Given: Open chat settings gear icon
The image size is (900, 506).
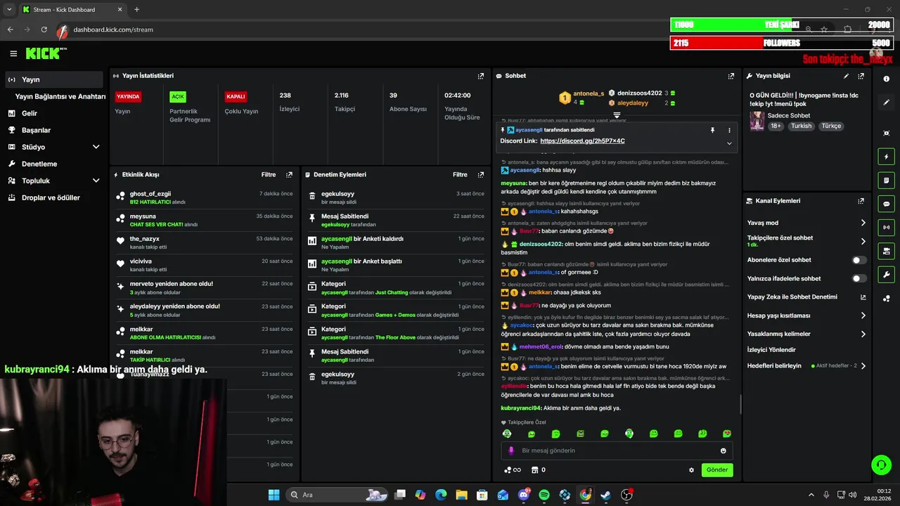Looking at the screenshot, I should tap(691, 470).
